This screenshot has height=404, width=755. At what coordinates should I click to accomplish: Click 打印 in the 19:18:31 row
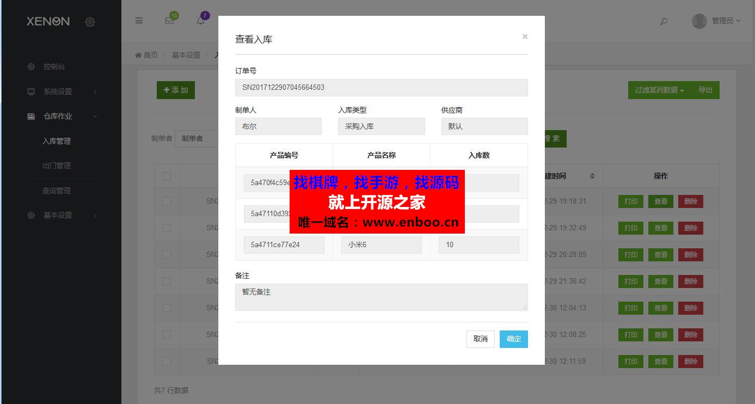tap(631, 201)
